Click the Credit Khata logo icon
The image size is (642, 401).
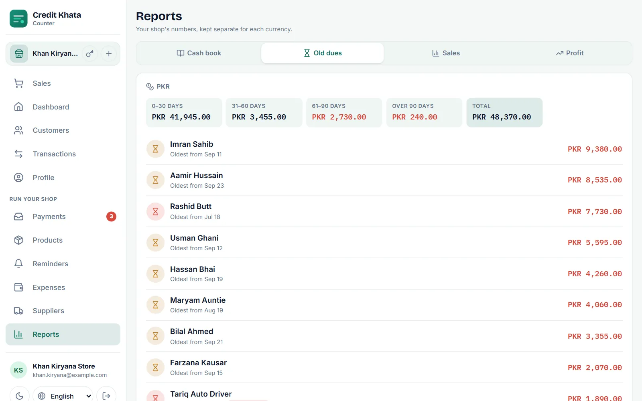18,18
